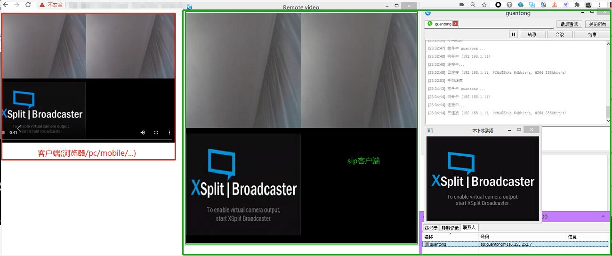The width and height of the screenshot is (612, 256).
Task: Minimize the 本地视频 window
Action: (508, 129)
